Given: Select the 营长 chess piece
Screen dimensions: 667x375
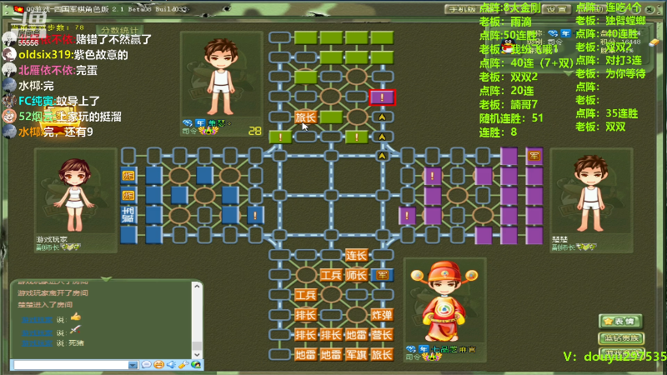Looking at the screenshot, I should tap(382, 335).
